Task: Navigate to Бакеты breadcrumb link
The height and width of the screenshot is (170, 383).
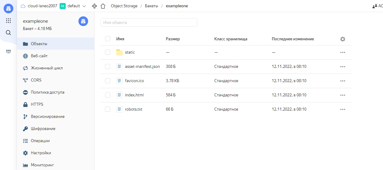Action: pos(151,6)
